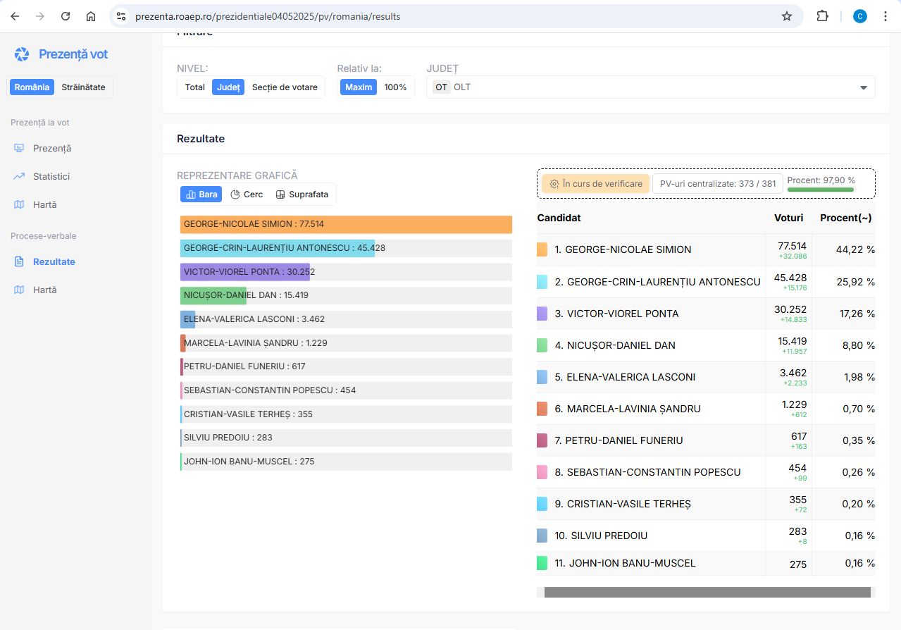Viewport: 901px width, 630px height.
Task: Click the Rezultate document icon
Action: point(20,261)
